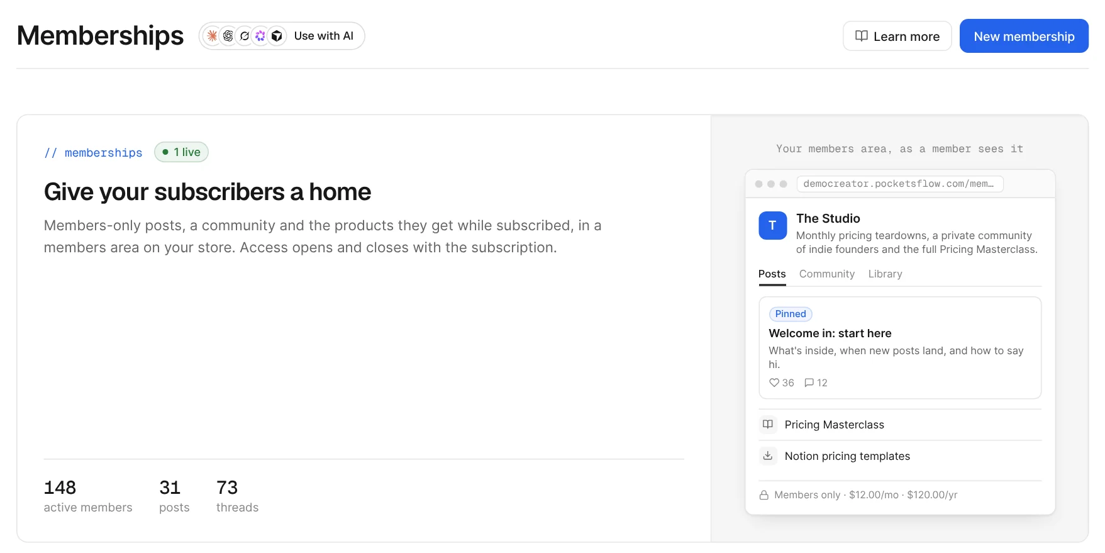Click the Monthly pricing teardowns description text

917,242
